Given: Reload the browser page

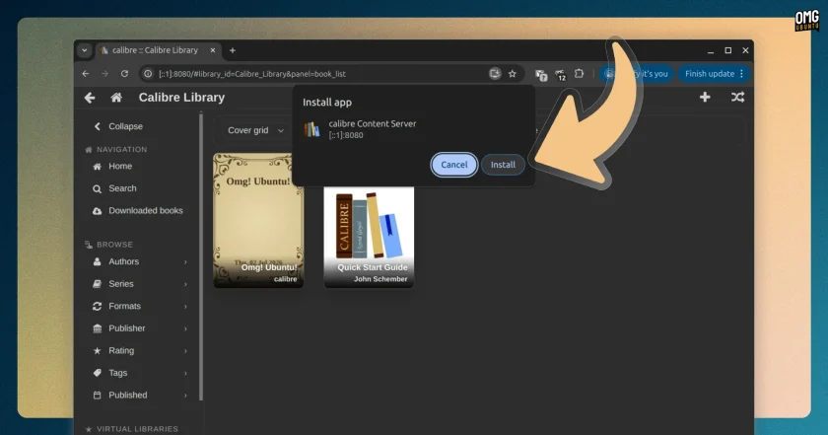Looking at the screenshot, I should [124, 74].
